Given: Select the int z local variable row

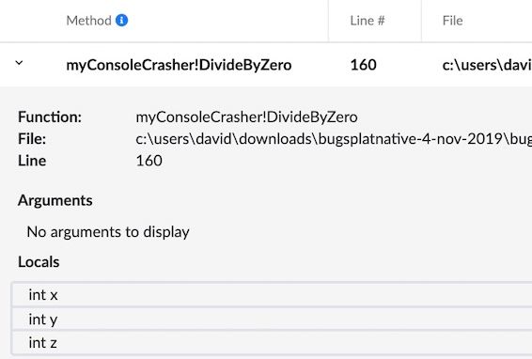Looking at the screenshot, I should pyautogui.click(x=272, y=343).
